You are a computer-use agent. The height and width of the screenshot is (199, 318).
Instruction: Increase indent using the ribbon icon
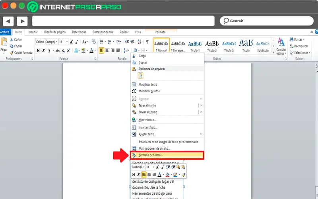click(x=132, y=42)
